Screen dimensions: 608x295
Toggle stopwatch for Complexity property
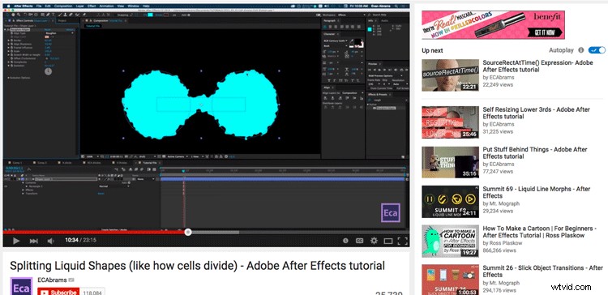[11, 62]
